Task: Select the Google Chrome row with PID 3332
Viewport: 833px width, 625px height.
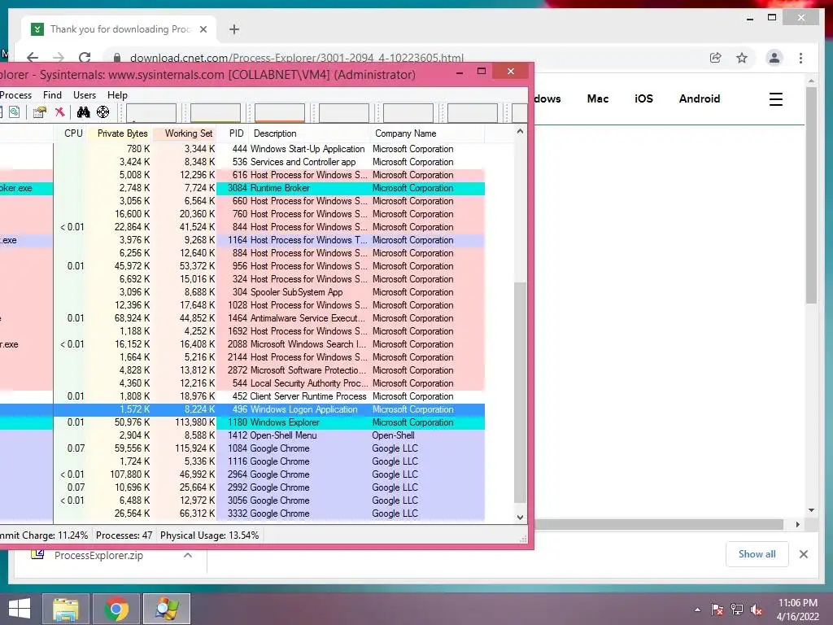Action: click(x=242, y=514)
